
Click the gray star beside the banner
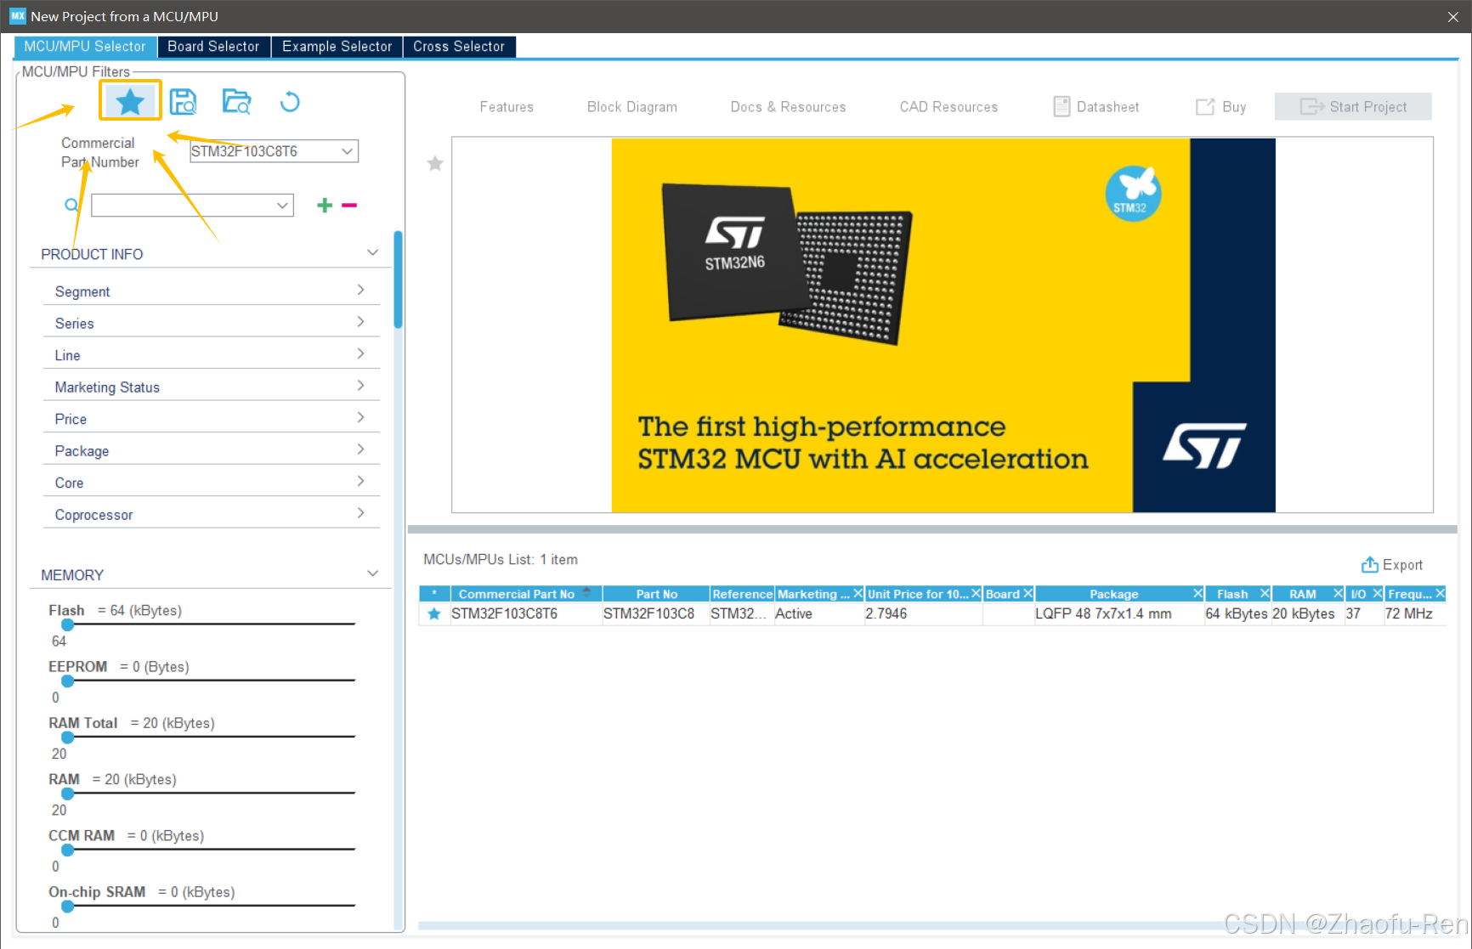[435, 163]
